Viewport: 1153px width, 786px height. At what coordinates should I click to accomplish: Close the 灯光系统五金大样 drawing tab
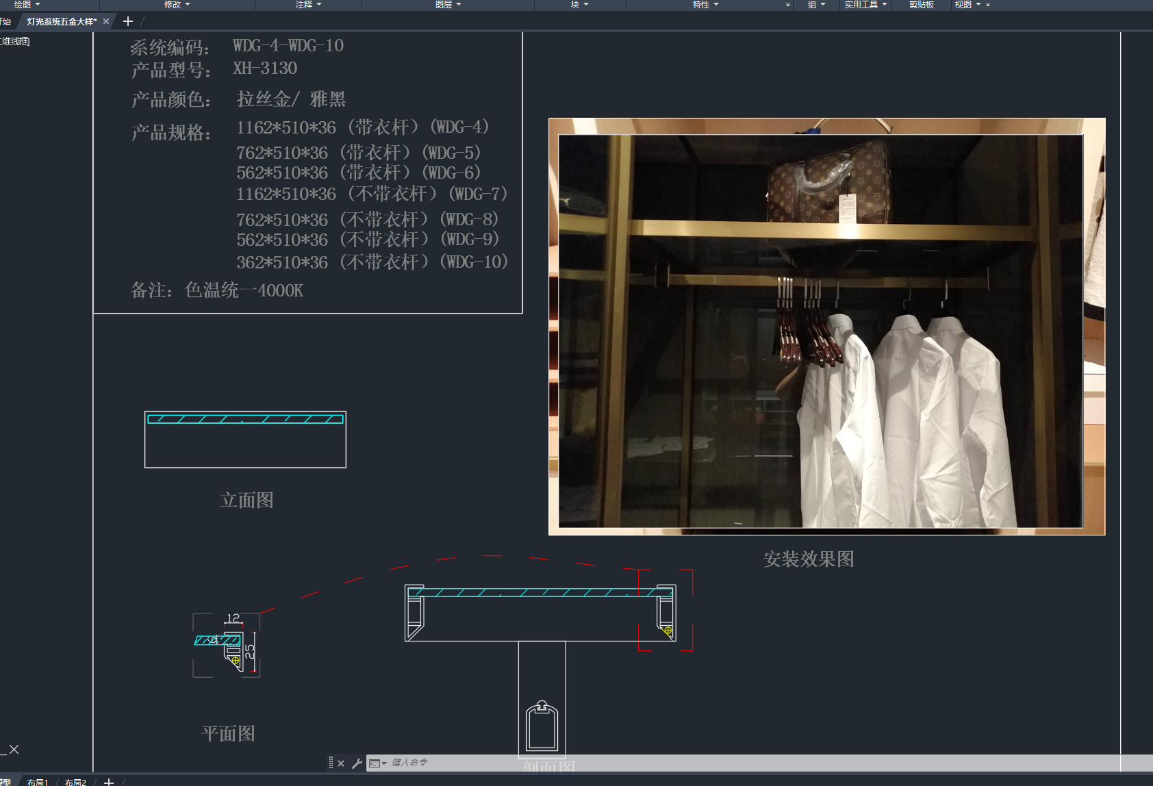pos(106,21)
